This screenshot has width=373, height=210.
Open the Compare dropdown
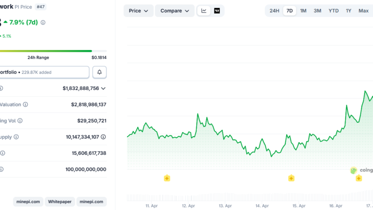click(x=174, y=11)
